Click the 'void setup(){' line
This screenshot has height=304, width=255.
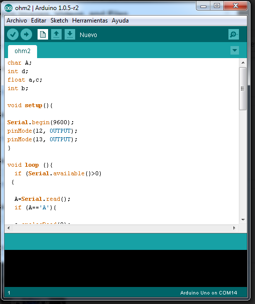tap(30, 106)
